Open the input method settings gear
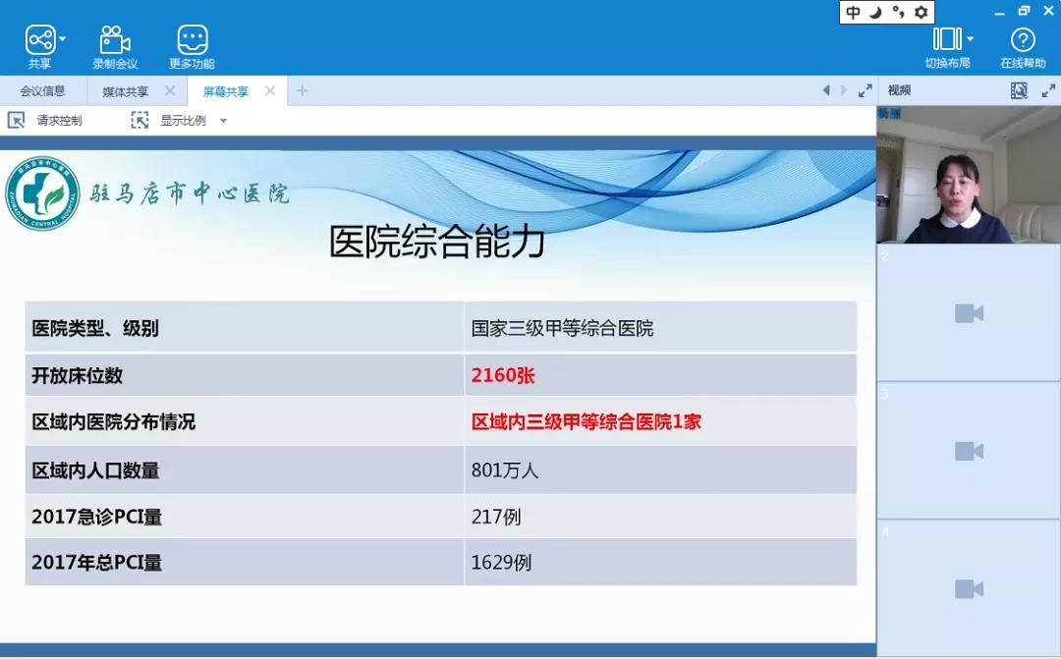1061x659 pixels. pyautogui.click(x=921, y=12)
